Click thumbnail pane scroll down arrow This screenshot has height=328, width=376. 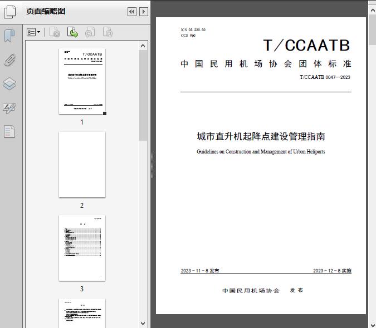point(143,324)
